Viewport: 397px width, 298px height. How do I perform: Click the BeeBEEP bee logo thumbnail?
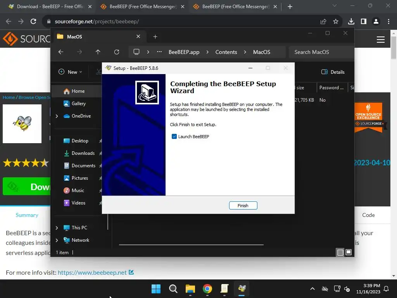click(x=22, y=124)
